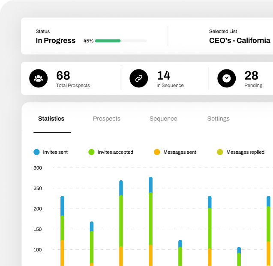Image resolution: width=273 pixels, height=266 pixels.
Task: Click the 45% progress percentage
Action: [x=88, y=41]
